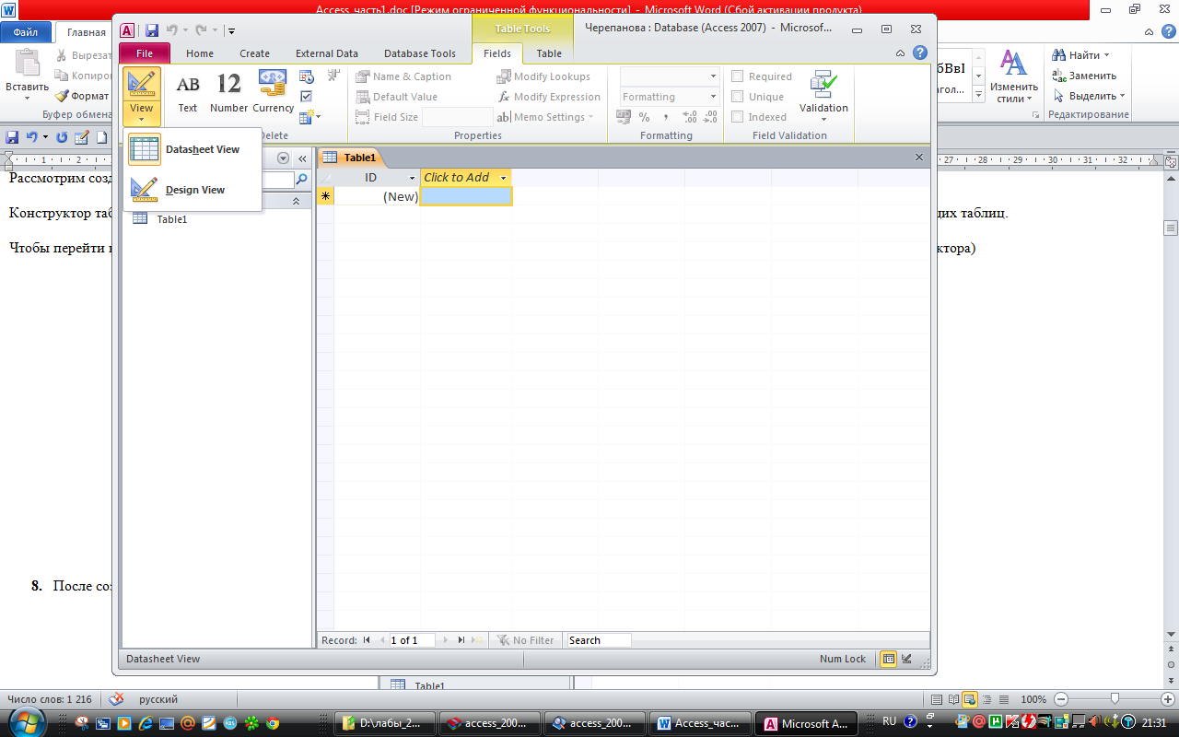Click the record number box
This screenshot has width=1179, height=737.
point(412,640)
